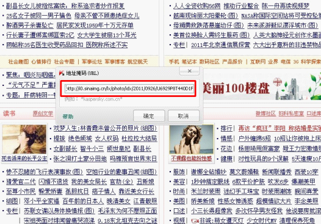Confirm with the 确定 button
The image size is (321, 224).
coord(149,116)
